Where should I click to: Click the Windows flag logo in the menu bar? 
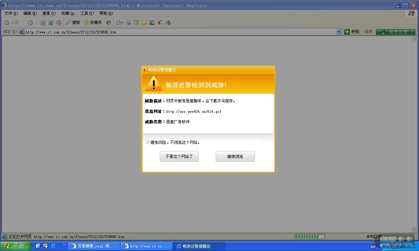[x=411, y=13]
